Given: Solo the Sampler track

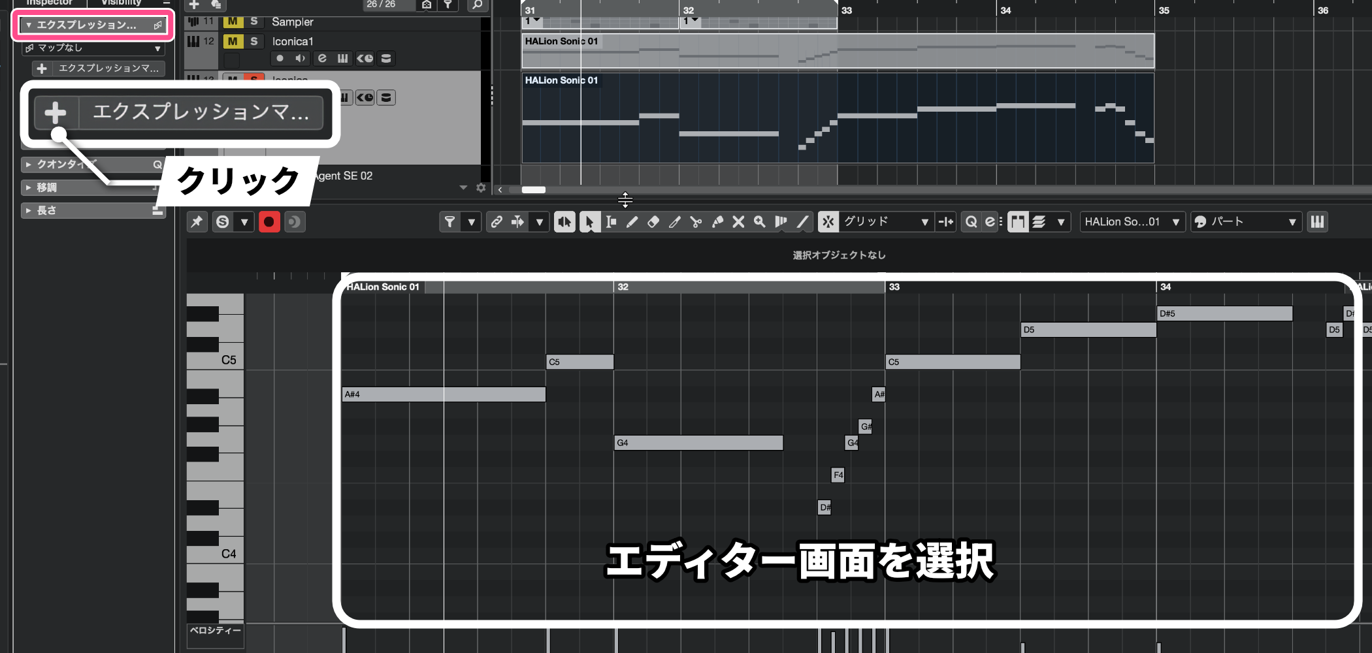Looking at the screenshot, I should pos(254,22).
